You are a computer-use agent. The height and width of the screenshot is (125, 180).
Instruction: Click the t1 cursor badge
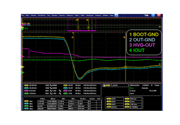127,99
